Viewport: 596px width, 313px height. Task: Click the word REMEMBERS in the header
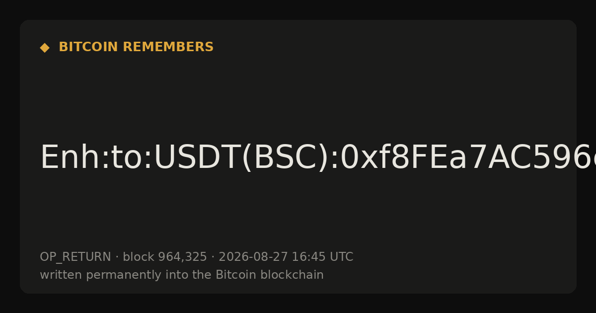[x=168, y=47]
